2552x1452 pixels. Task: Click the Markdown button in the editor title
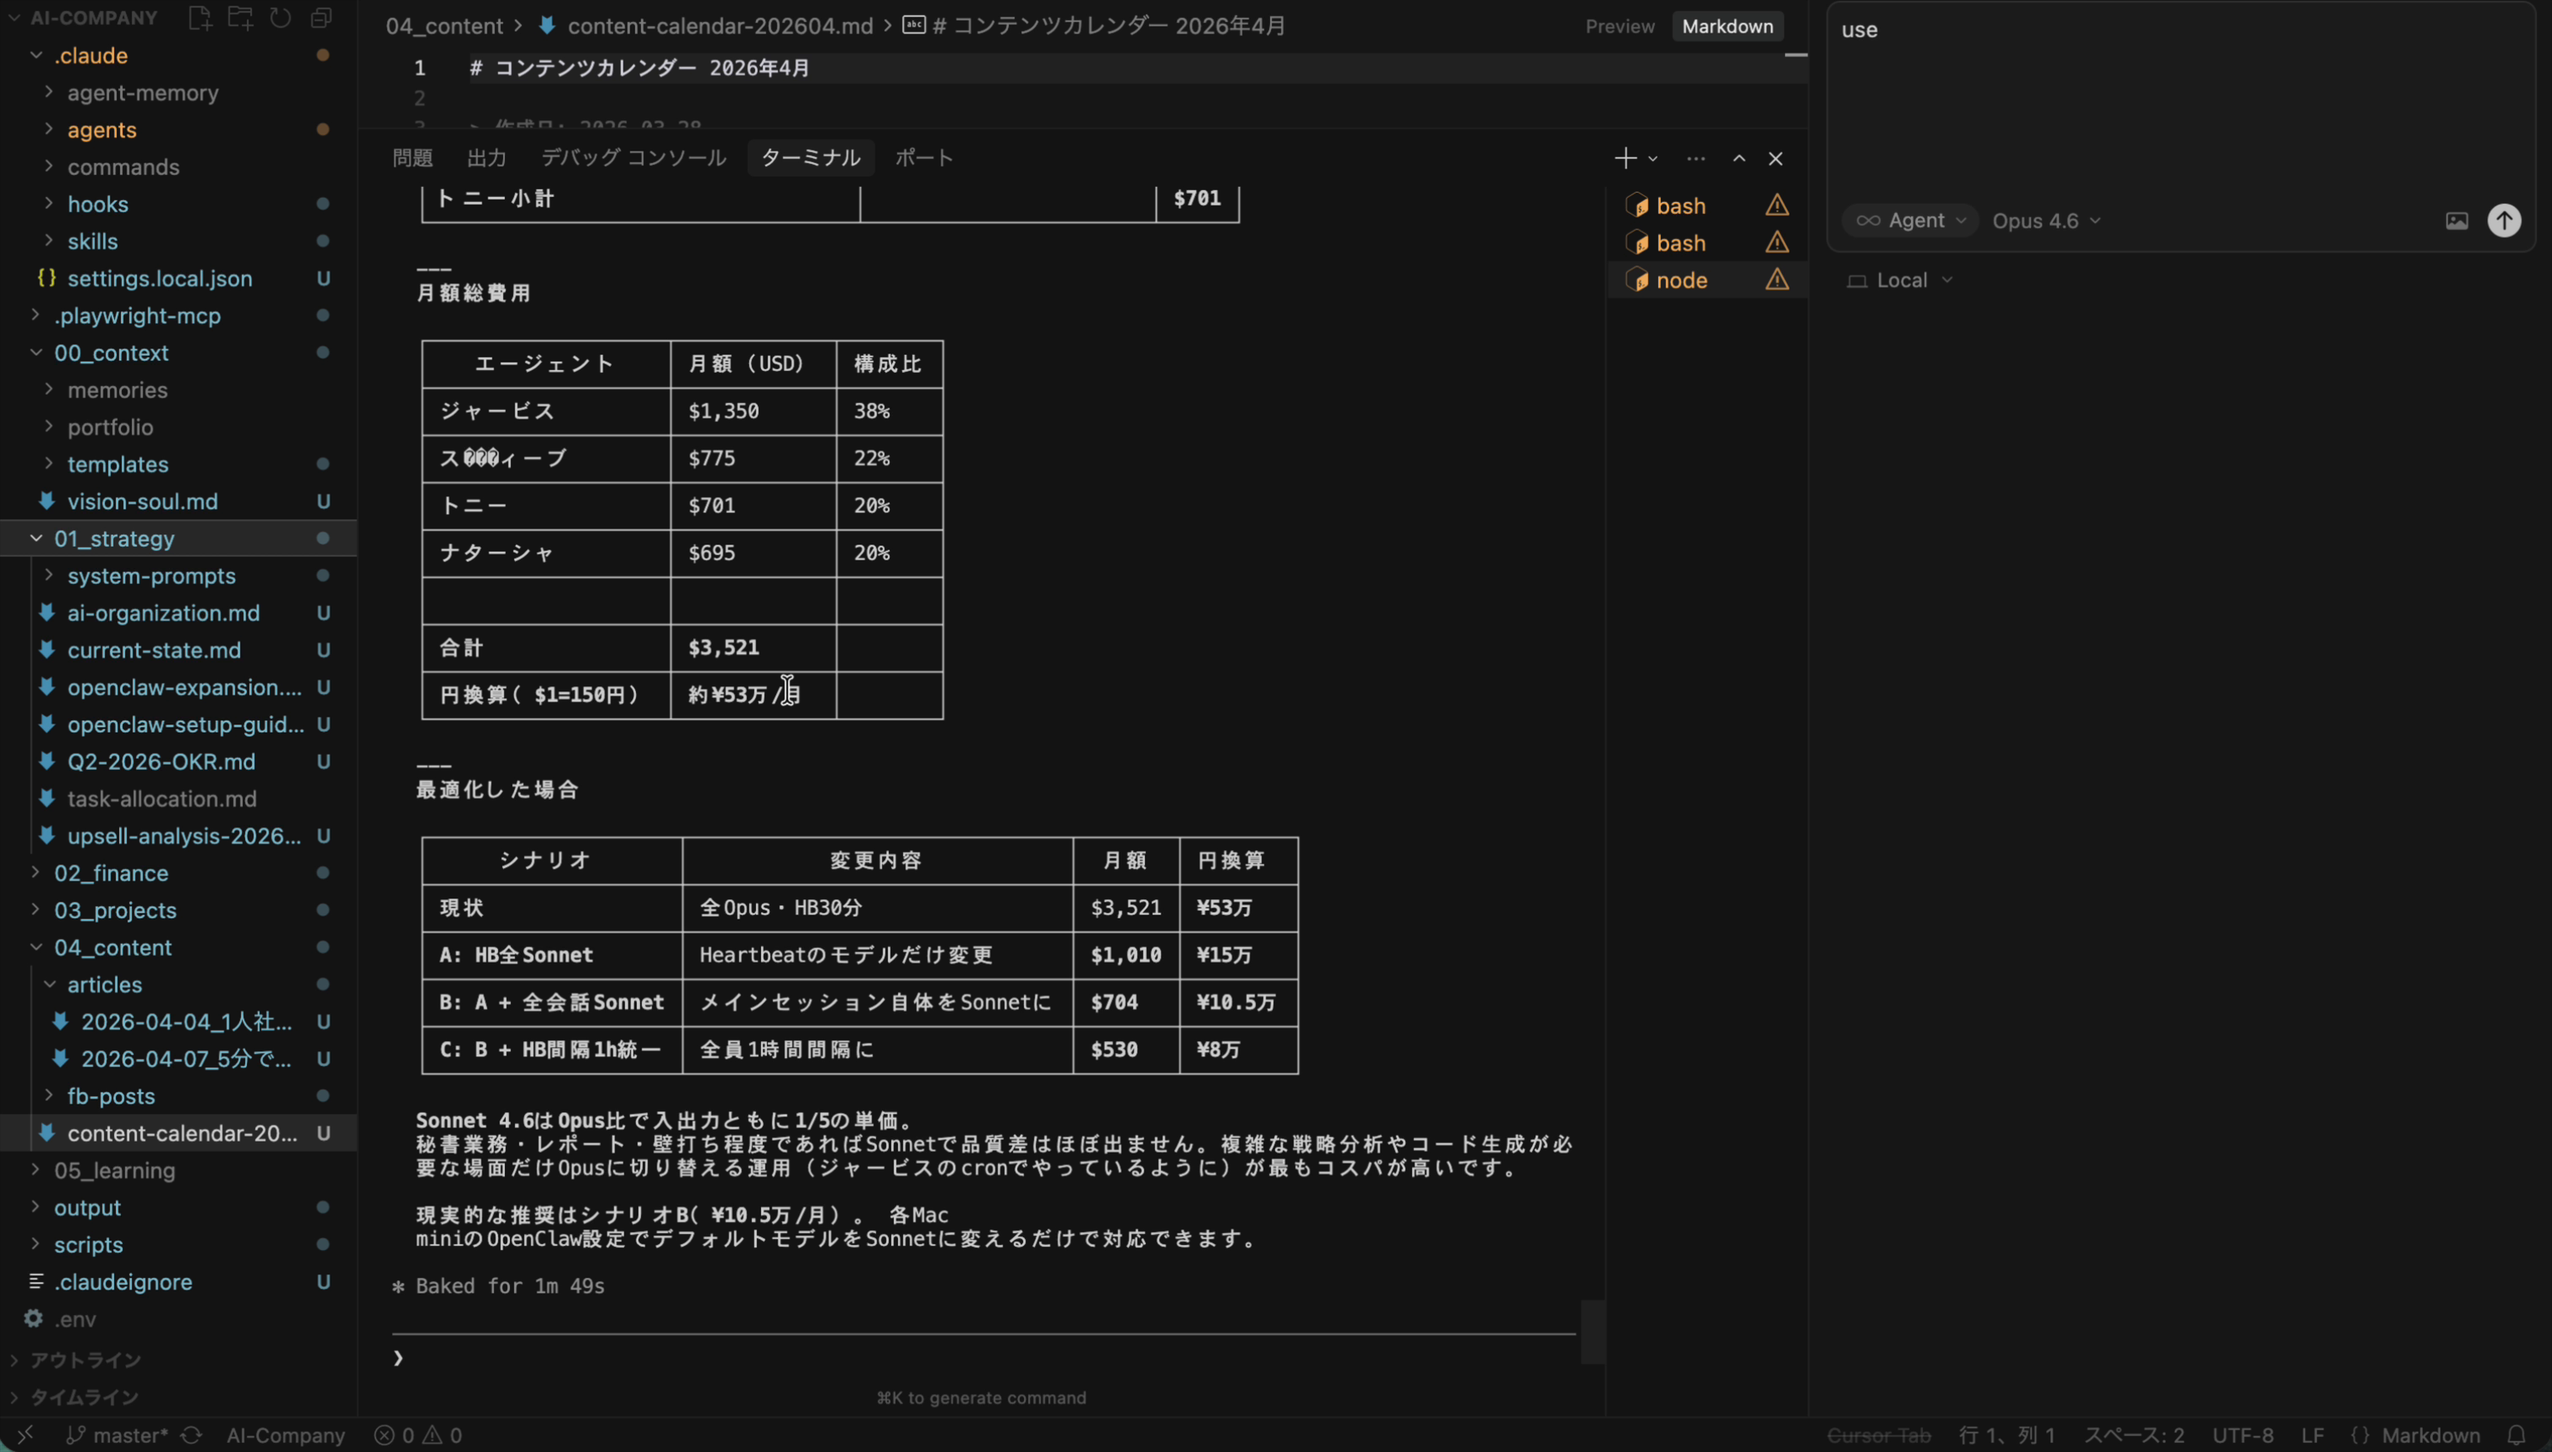[x=1726, y=26]
